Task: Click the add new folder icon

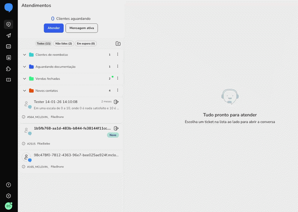Action: coord(118,44)
